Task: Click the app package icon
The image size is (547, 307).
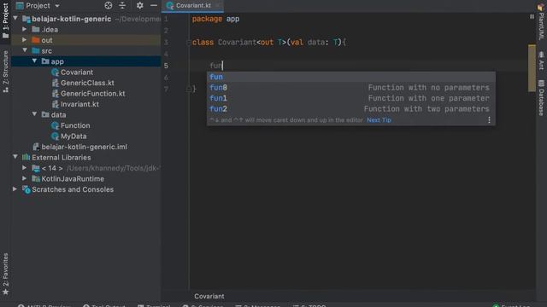Action: click(x=45, y=61)
